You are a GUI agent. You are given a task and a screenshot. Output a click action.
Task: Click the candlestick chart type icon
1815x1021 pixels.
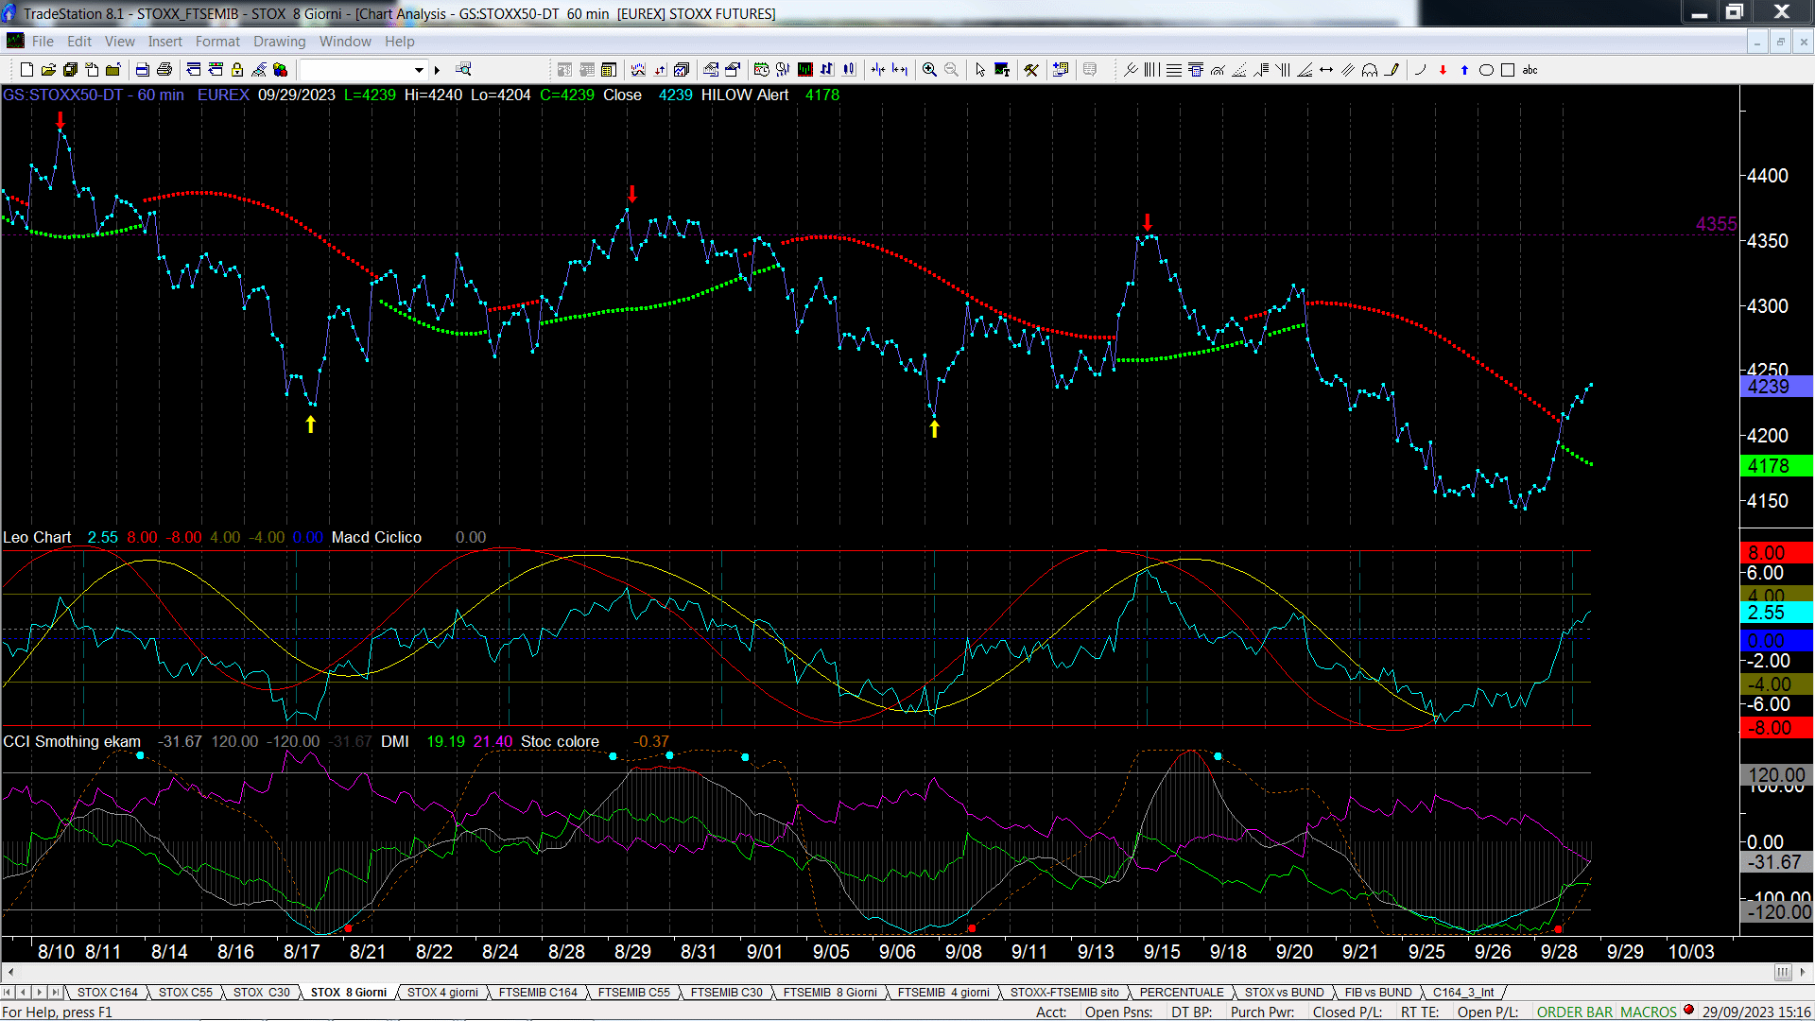(849, 70)
